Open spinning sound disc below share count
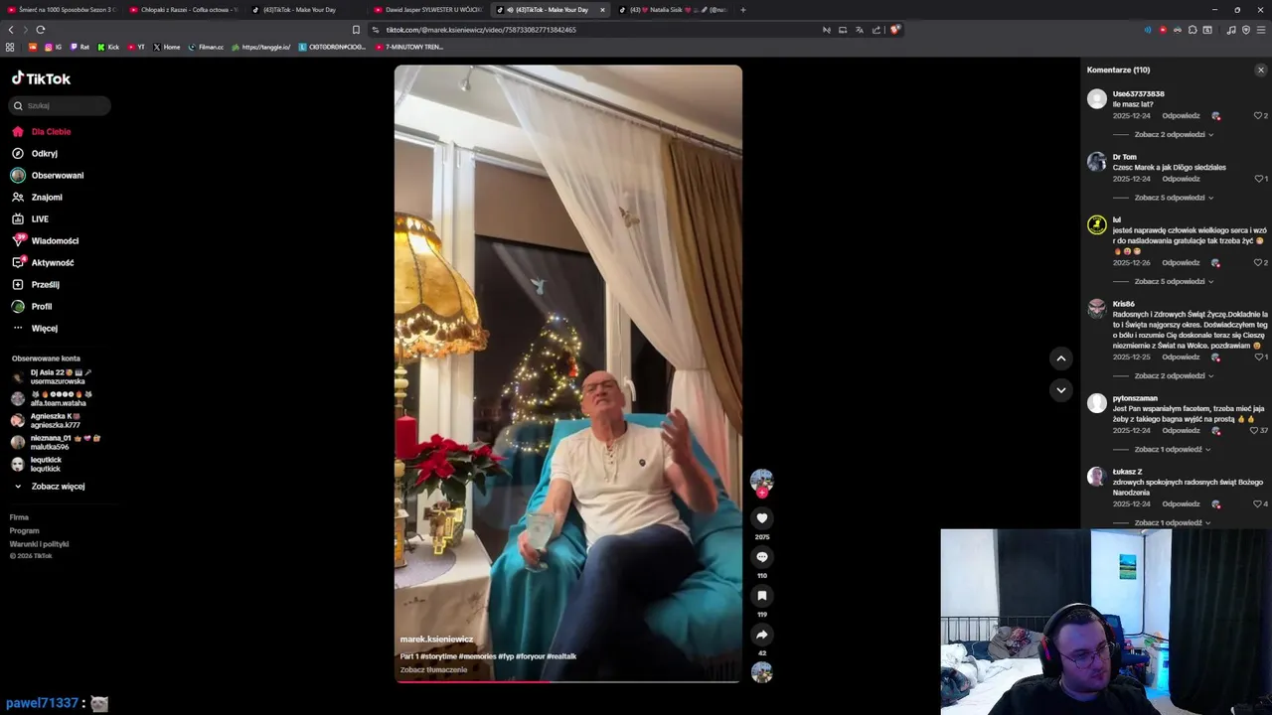Viewport: 1272px width, 715px height. coord(762,672)
